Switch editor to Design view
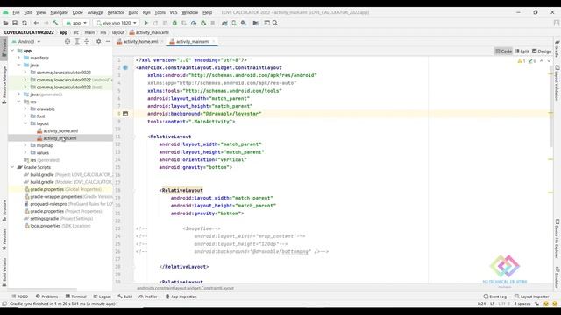Viewport: 561px width, 315px height. [x=542, y=52]
